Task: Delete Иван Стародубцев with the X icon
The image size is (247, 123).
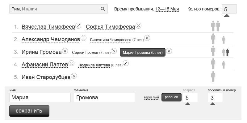Action: click(x=74, y=76)
